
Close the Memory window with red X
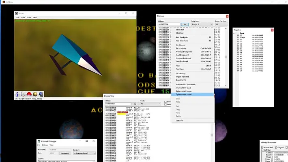click(x=227, y=16)
